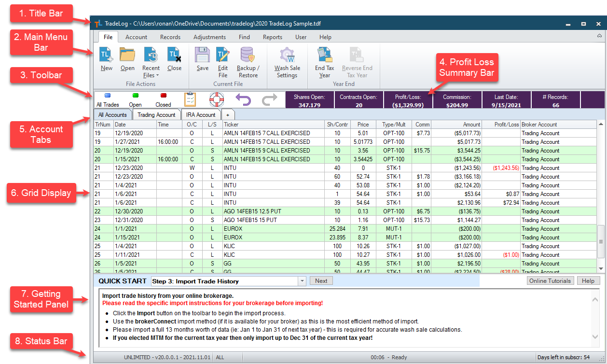
Task: Click the Next button in Quick Start
Action: coord(321,281)
